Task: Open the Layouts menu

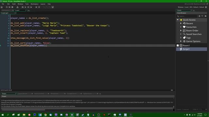Action: pos(43,4)
